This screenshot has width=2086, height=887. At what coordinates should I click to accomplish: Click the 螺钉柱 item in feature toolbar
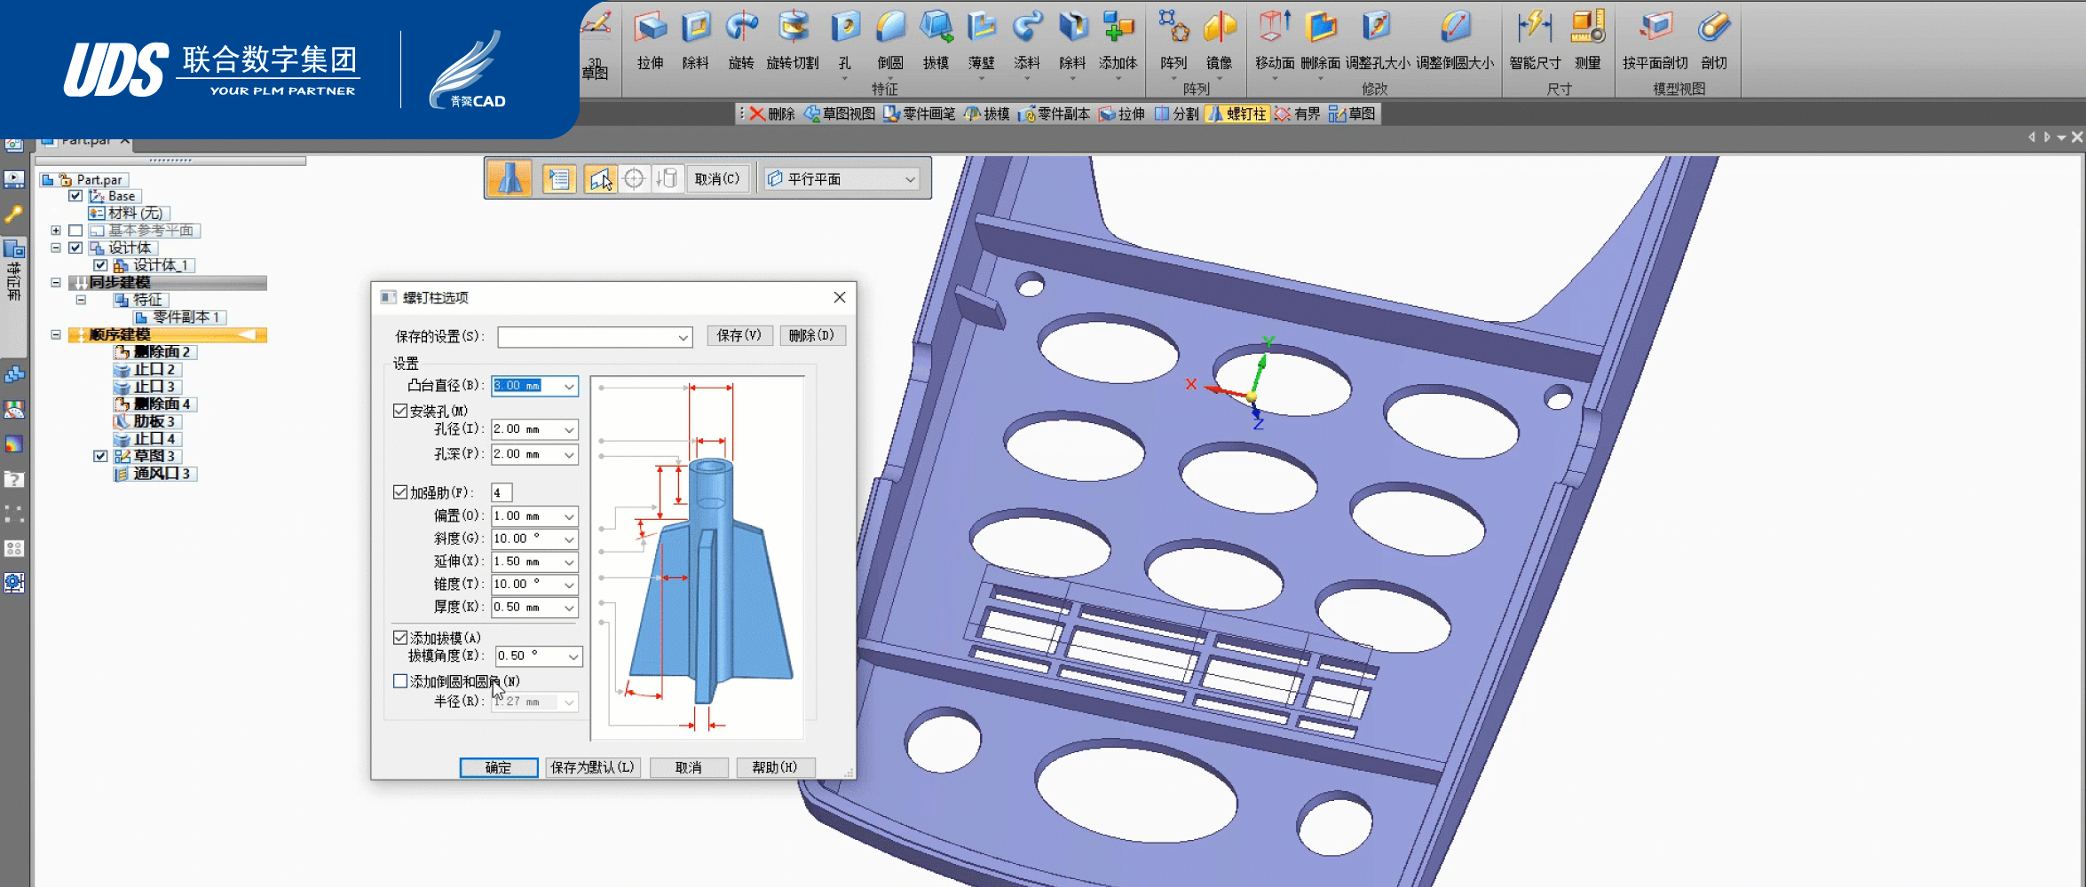tap(1237, 114)
